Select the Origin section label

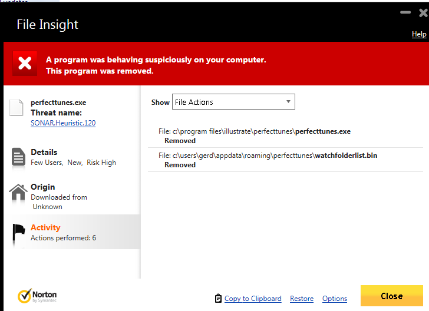coord(42,187)
